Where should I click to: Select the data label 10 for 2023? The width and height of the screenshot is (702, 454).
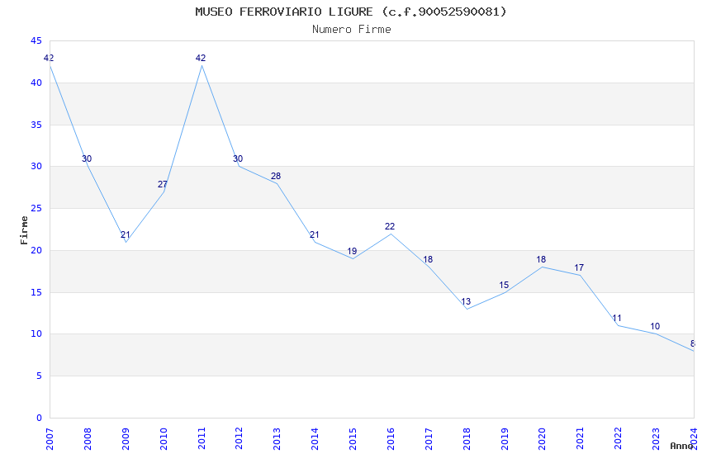click(x=655, y=327)
